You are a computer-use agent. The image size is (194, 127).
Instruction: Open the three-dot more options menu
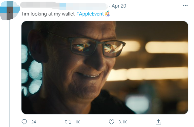185,6
